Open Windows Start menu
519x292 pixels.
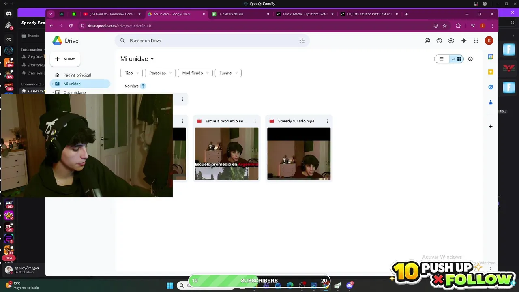(170, 286)
